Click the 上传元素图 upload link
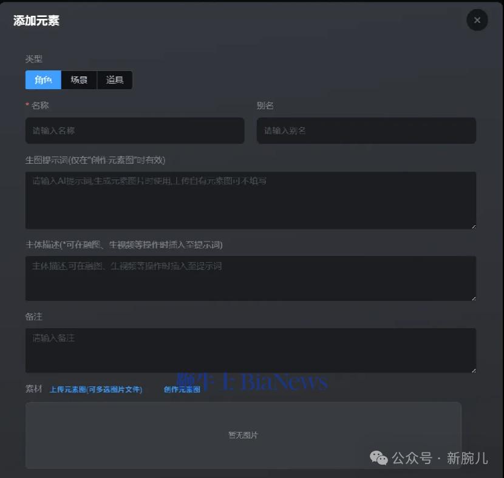The width and height of the screenshot is (504, 478). [x=96, y=389]
